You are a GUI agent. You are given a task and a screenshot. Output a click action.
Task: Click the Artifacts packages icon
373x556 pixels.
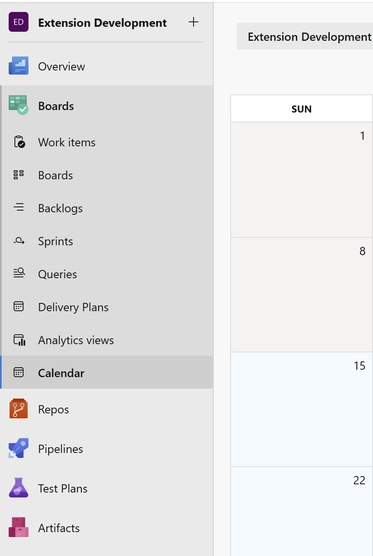click(19, 527)
